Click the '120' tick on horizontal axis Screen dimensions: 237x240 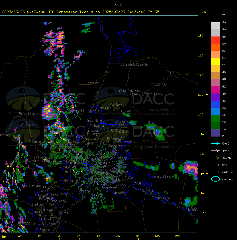point(177,236)
